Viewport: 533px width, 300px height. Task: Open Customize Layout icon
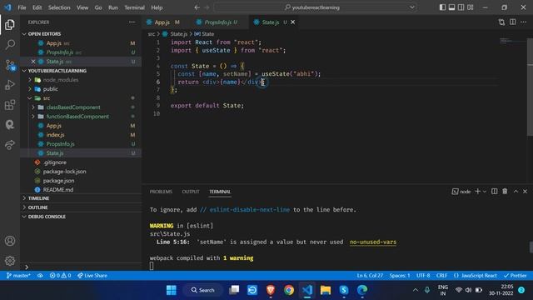pos(470,7)
